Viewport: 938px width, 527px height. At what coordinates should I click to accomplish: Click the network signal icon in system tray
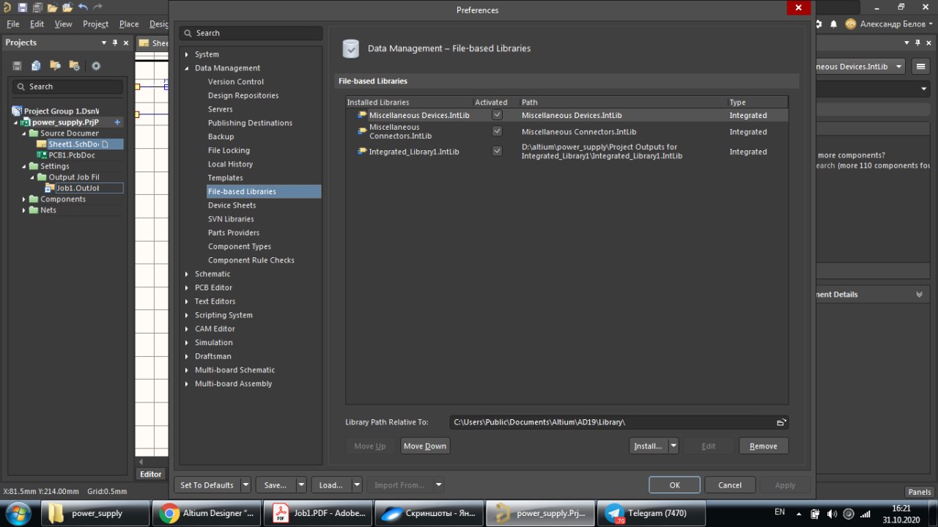point(865,514)
